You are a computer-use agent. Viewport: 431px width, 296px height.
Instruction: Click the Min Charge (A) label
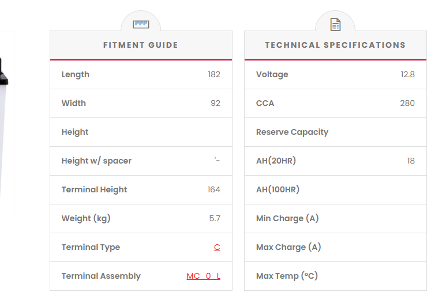(x=287, y=218)
